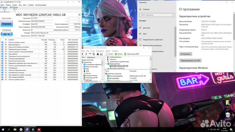Image resolution: width=235 pixels, height=132 pixels.
Task: Select Суммарная информация in AIDA64 tree
Action: [x=92, y=65]
